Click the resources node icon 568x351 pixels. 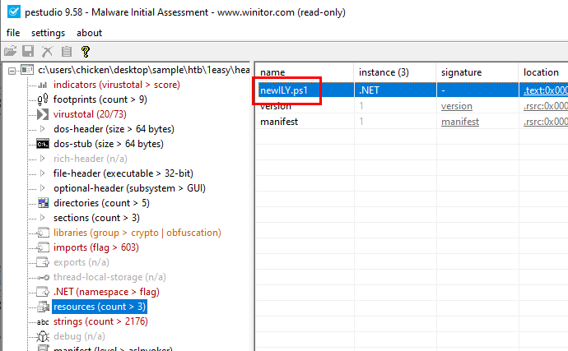[43, 307]
